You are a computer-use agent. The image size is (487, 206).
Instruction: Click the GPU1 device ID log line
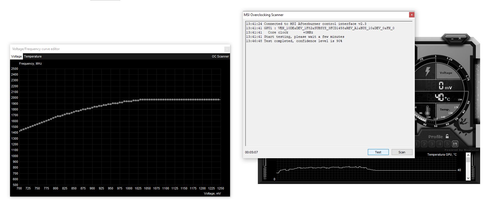[320, 28]
